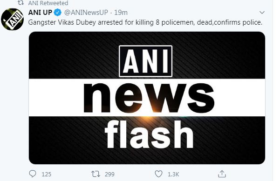The width and height of the screenshot is (280, 181).
Task: Open the ANI Retweeted link
Action: pyautogui.click(x=48, y=3)
